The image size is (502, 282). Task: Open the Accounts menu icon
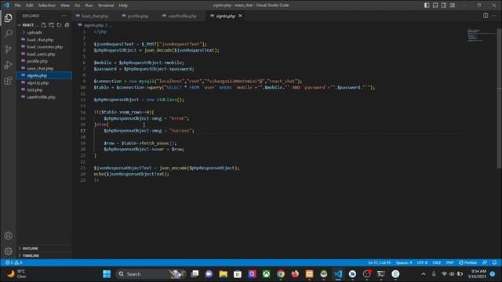9,236
